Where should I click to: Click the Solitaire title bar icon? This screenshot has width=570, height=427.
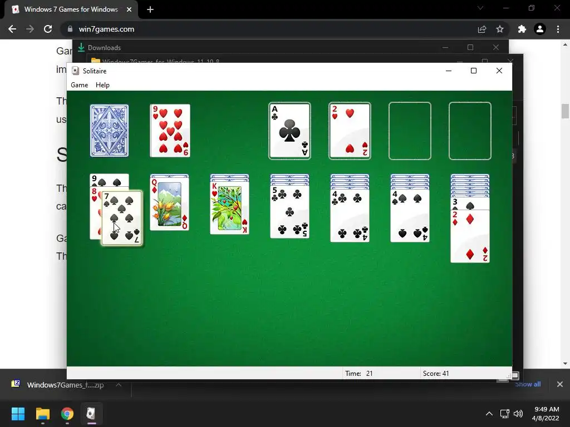[x=75, y=71]
